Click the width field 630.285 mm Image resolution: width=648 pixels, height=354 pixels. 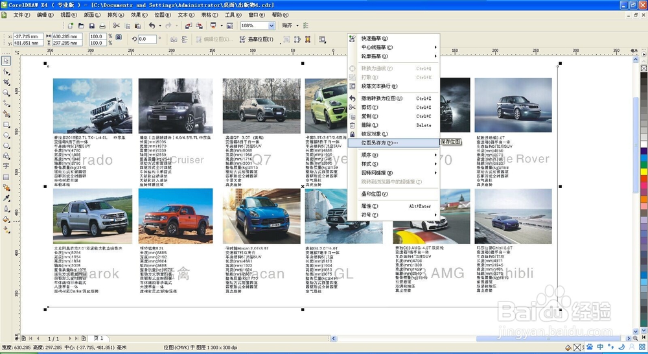tap(67, 36)
